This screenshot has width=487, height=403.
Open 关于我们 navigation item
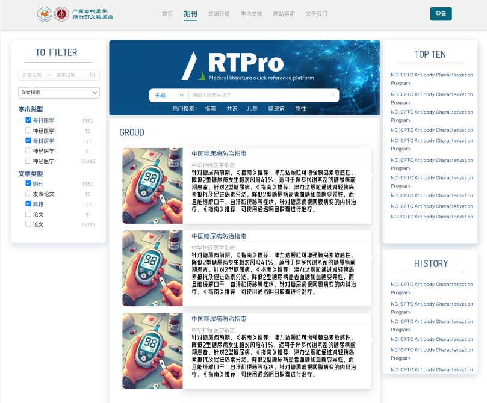316,14
